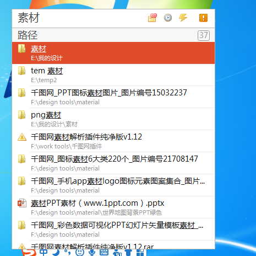Screen dimensions: 256x256
Task: Toggle the 中 Chinese/English input mode
Action: pyautogui.click(x=43, y=252)
